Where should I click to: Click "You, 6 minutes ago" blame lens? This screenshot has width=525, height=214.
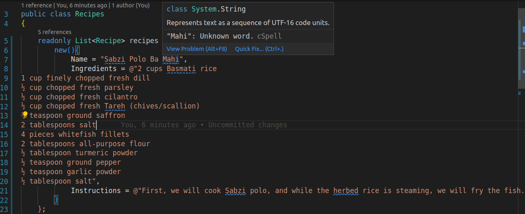(x=82, y=6)
